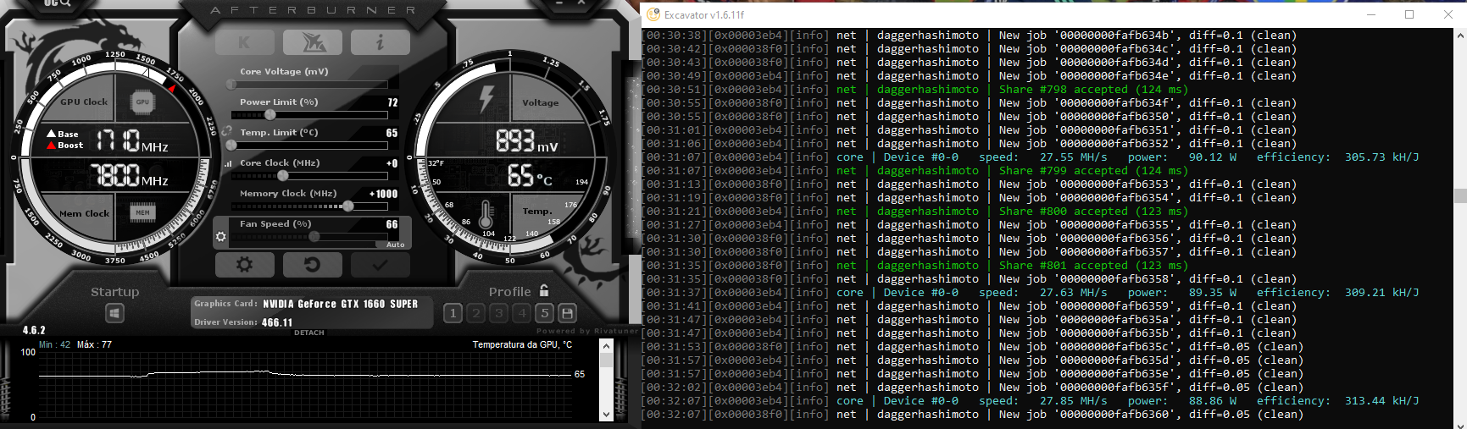The width and height of the screenshot is (1467, 429).
Task: Apply settings with the checkmark button
Action: pyautogui.click(x=381, y=265)
